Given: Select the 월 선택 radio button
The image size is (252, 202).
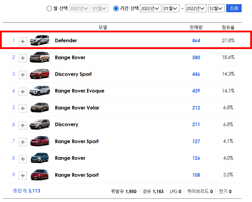Looking at the screenshot, I should pyautogui.click(x=48, y=8).
